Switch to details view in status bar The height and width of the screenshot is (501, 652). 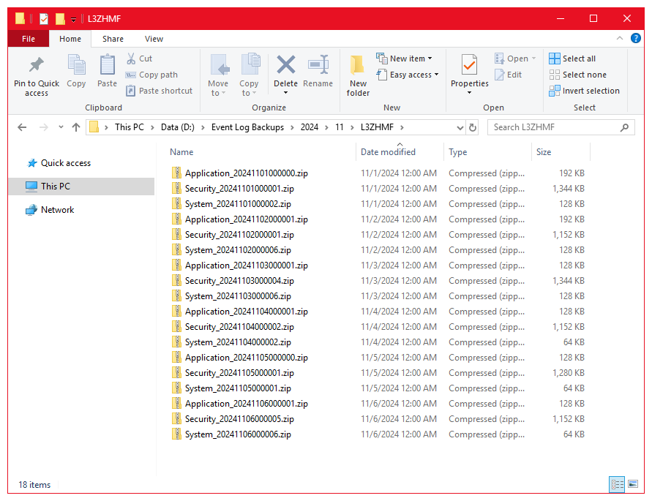tap(617, 484)
